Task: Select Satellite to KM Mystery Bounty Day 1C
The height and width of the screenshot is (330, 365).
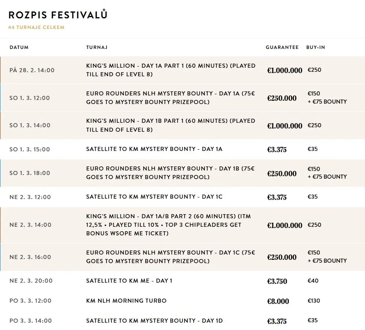Action: pos(154,197)
